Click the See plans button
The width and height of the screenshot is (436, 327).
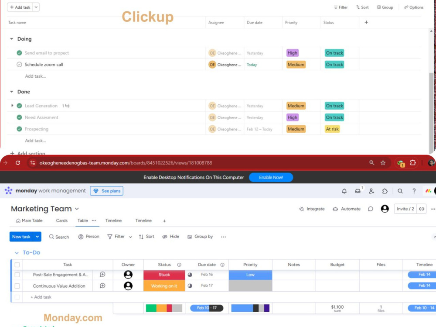107,191
